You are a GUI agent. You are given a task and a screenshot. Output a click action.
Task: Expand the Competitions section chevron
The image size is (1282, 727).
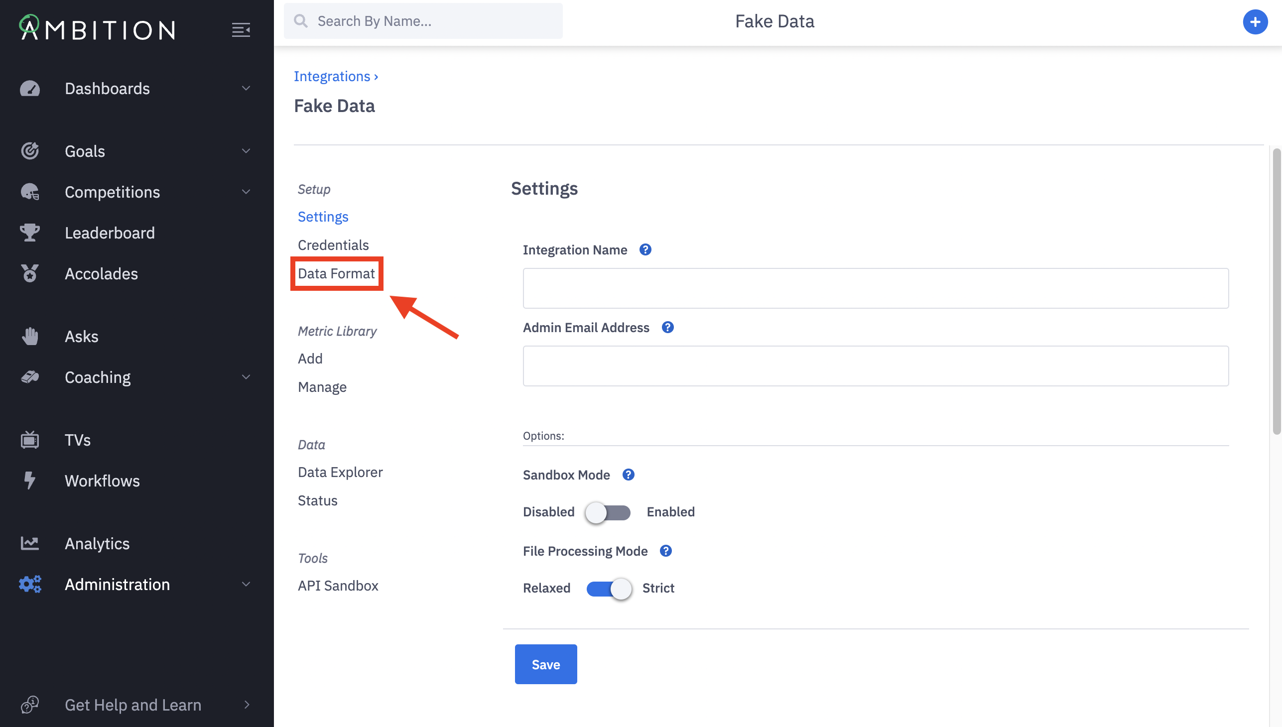click(246, 192)
